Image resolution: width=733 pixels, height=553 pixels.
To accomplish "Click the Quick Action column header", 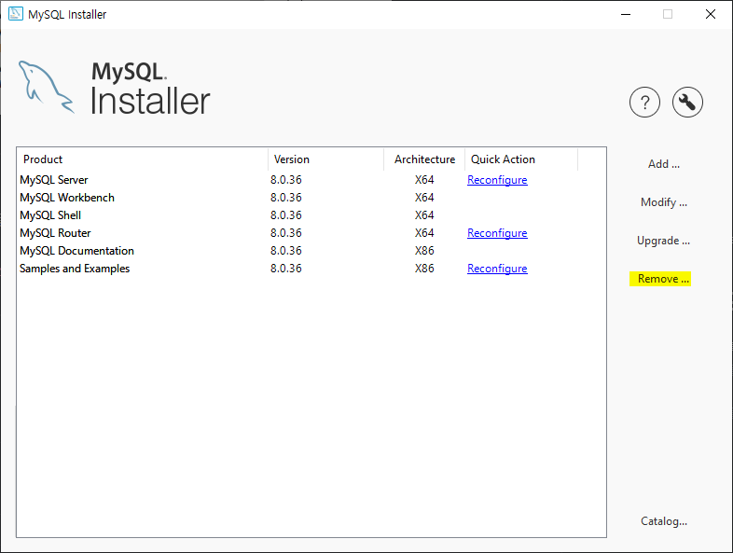I will (x=521, y=159).
